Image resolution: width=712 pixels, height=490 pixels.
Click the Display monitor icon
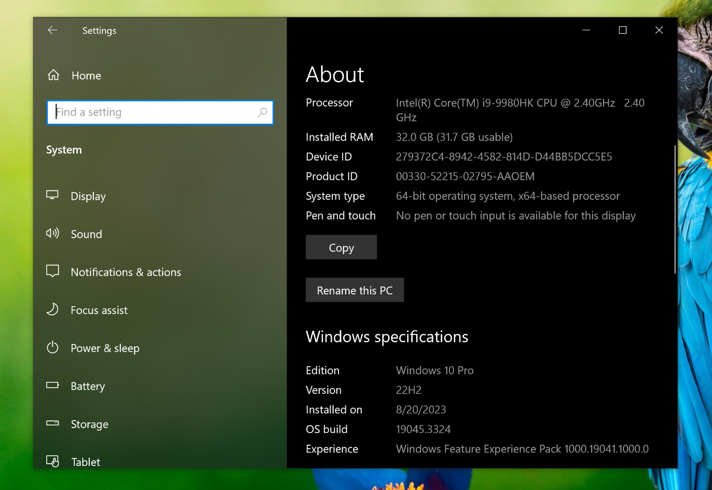[x=53, y=195]
